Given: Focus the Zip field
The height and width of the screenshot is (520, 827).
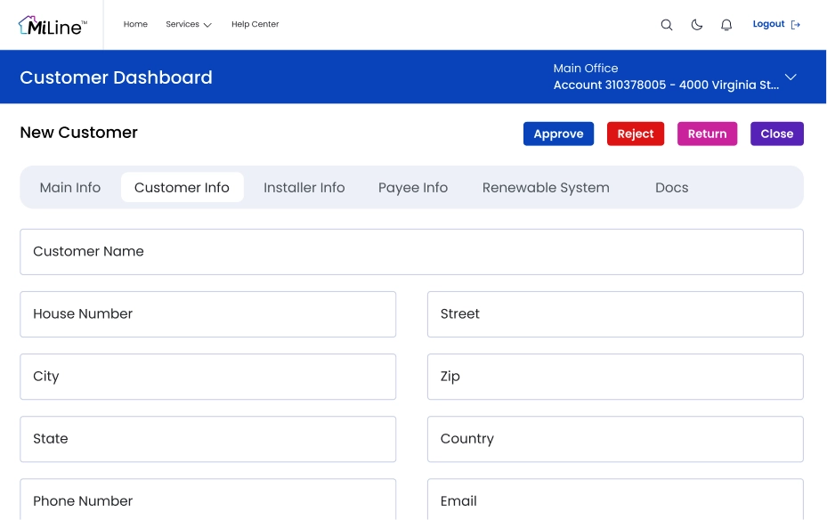Looking at the screenshot, I should (615, 377).
